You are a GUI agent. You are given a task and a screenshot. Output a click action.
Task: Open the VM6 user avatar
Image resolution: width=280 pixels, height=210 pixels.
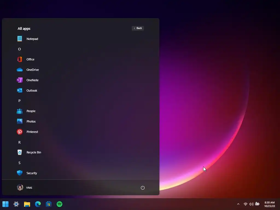click(x=20, y=188)
